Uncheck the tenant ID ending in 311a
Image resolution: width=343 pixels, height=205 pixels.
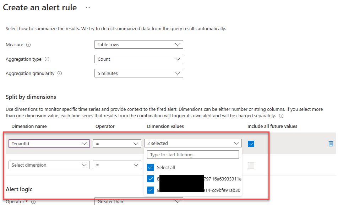(x=151, y=179)
